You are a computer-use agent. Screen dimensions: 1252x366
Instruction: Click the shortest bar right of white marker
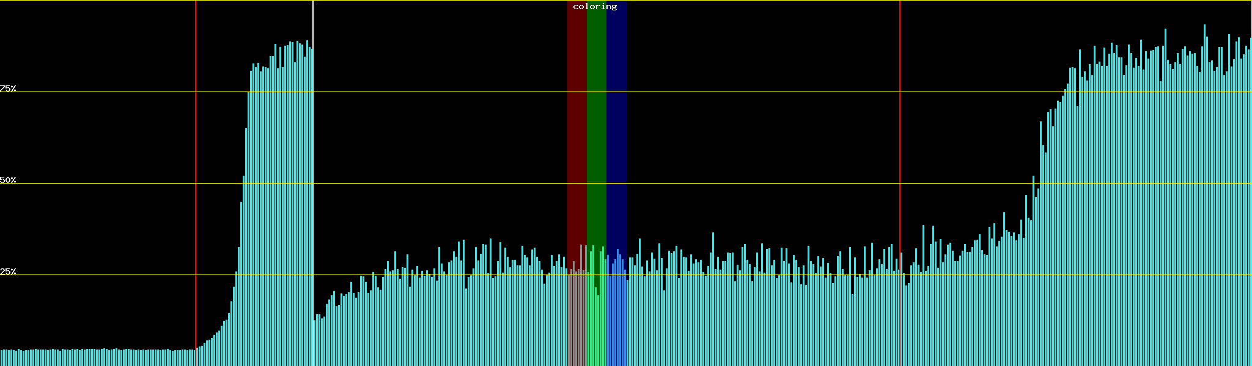coord(315,345)
